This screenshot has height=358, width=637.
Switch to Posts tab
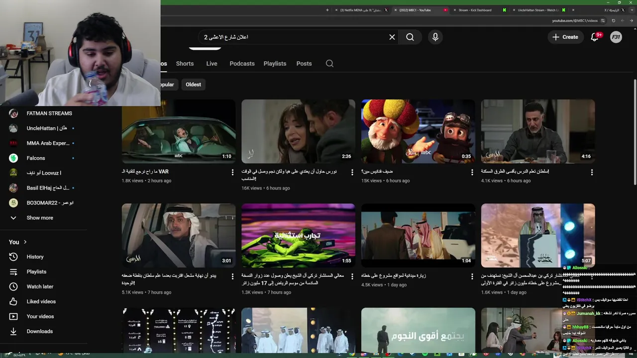pyautogui.click(x=304, y=64)
